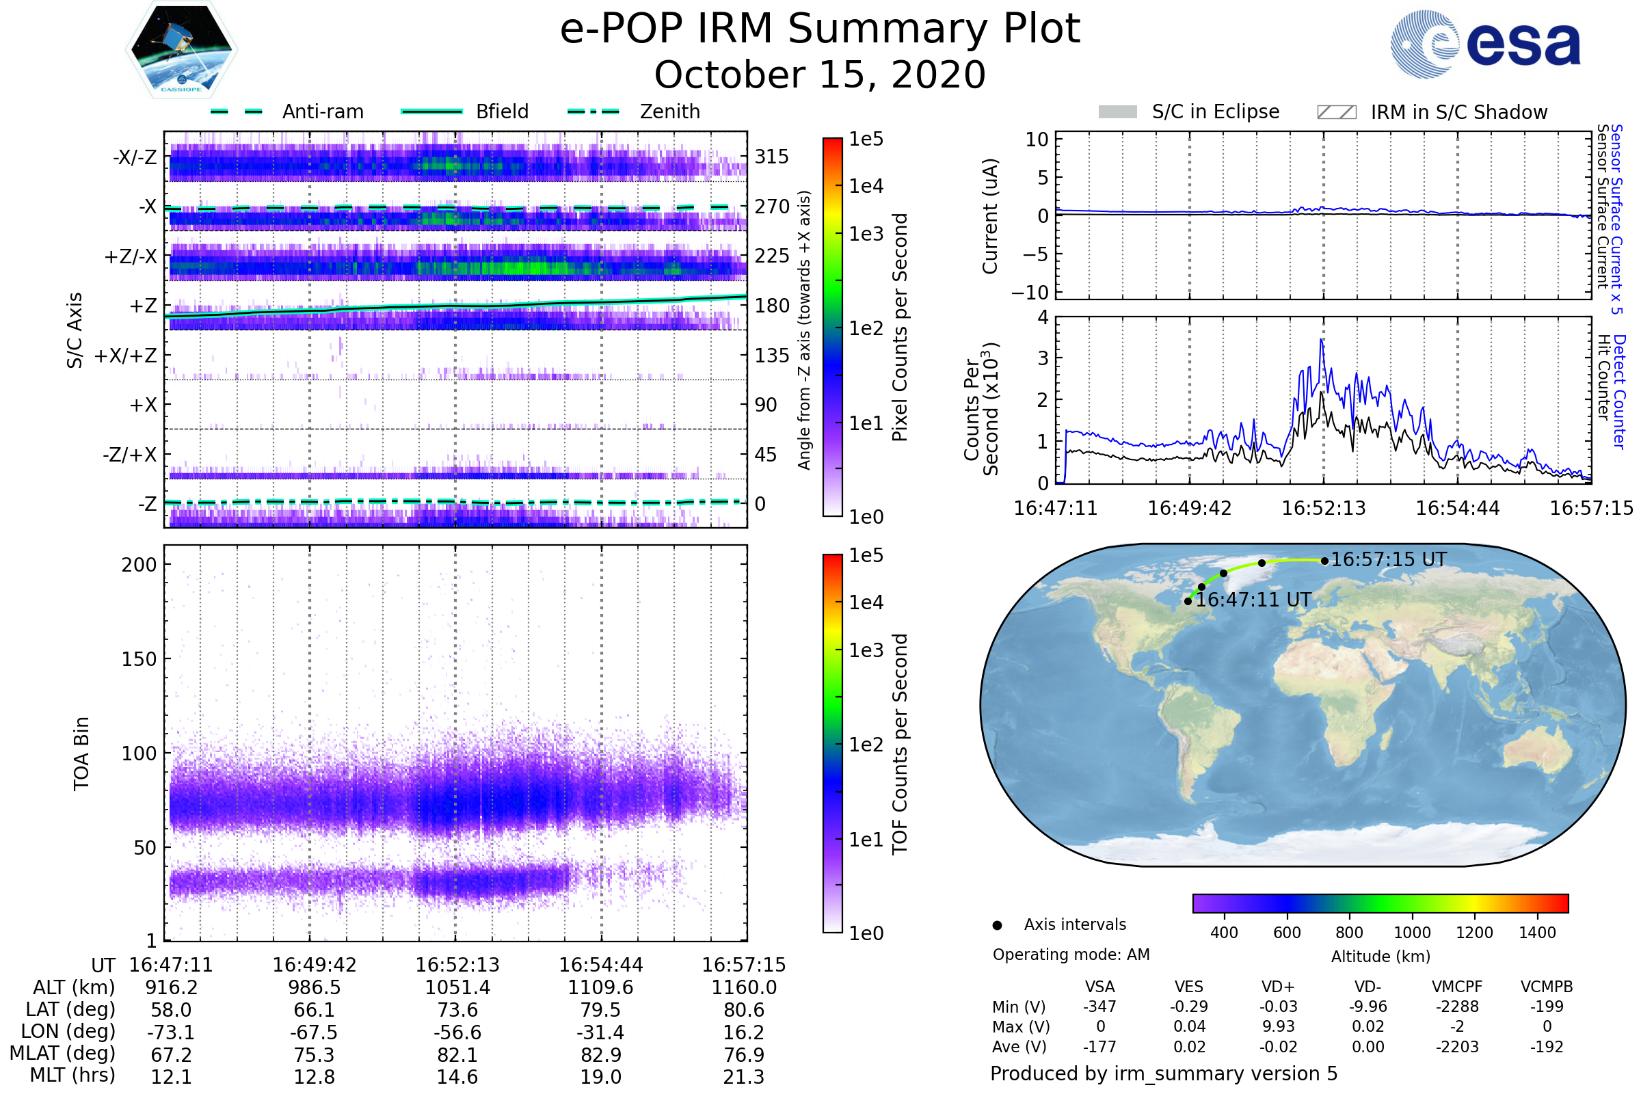Click the Produced by irm_summary version text
This screenshot has height=1094, width=1641.
click(x=1163, y=1073)
